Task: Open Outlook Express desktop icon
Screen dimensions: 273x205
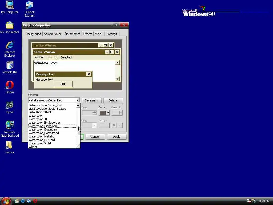Action: point(29,9)
